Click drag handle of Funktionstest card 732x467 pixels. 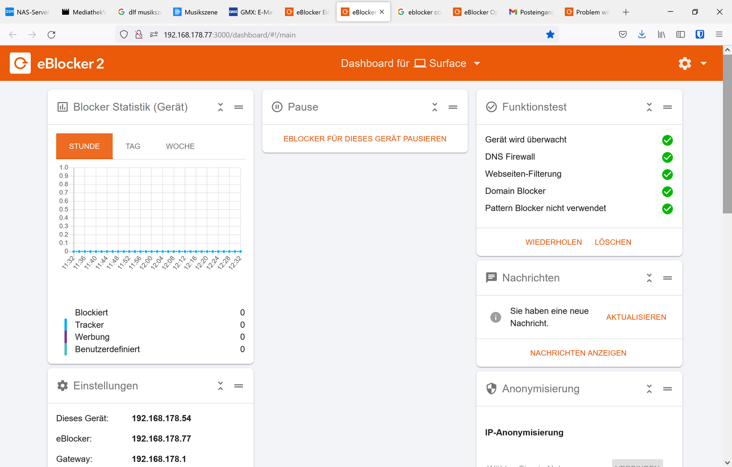click(x=668, y=107)
